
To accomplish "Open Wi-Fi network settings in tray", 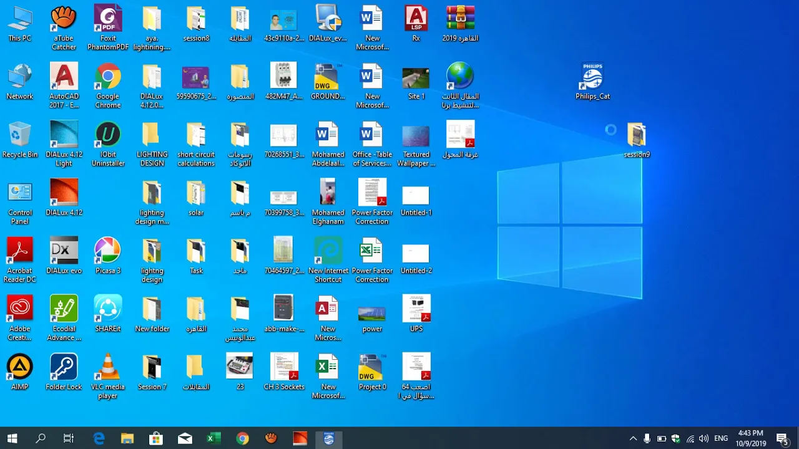I will click(x=690, y=438).
